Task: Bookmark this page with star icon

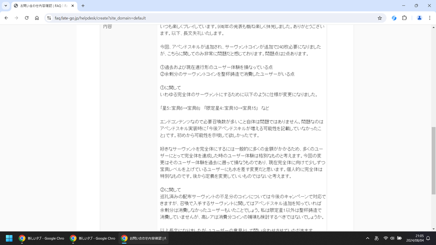Action: click(380, 18)
